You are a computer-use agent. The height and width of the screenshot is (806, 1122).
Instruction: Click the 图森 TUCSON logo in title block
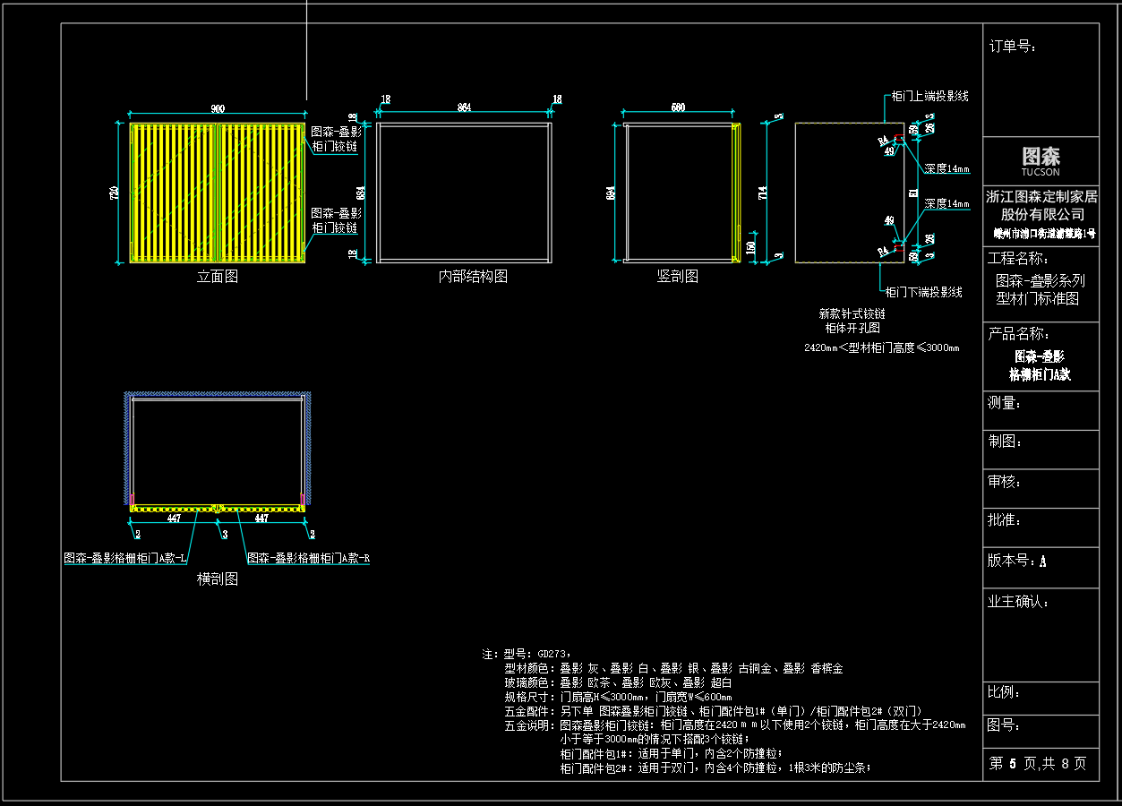(1041, 161)
